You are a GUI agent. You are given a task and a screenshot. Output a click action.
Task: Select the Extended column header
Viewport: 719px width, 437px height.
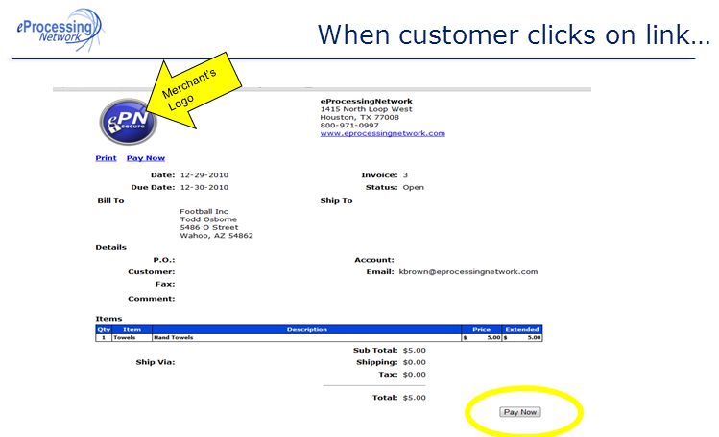[522, 329]
